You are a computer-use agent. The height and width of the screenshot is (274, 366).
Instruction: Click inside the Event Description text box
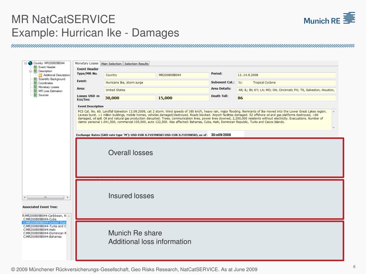(204, 119)
